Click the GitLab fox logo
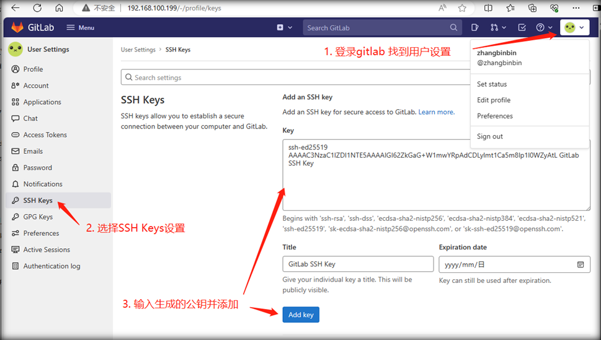Screen dimensions: 601x340 point(17,27)
